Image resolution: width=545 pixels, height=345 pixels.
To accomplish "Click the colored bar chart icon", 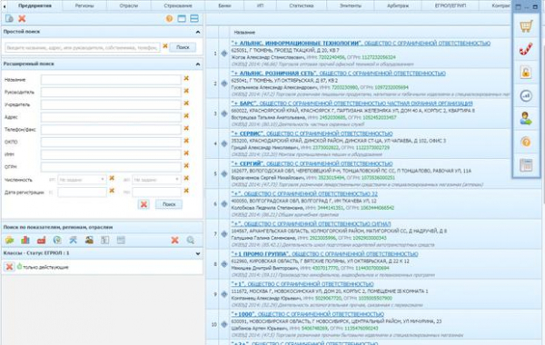I will [x=25, y=240].
